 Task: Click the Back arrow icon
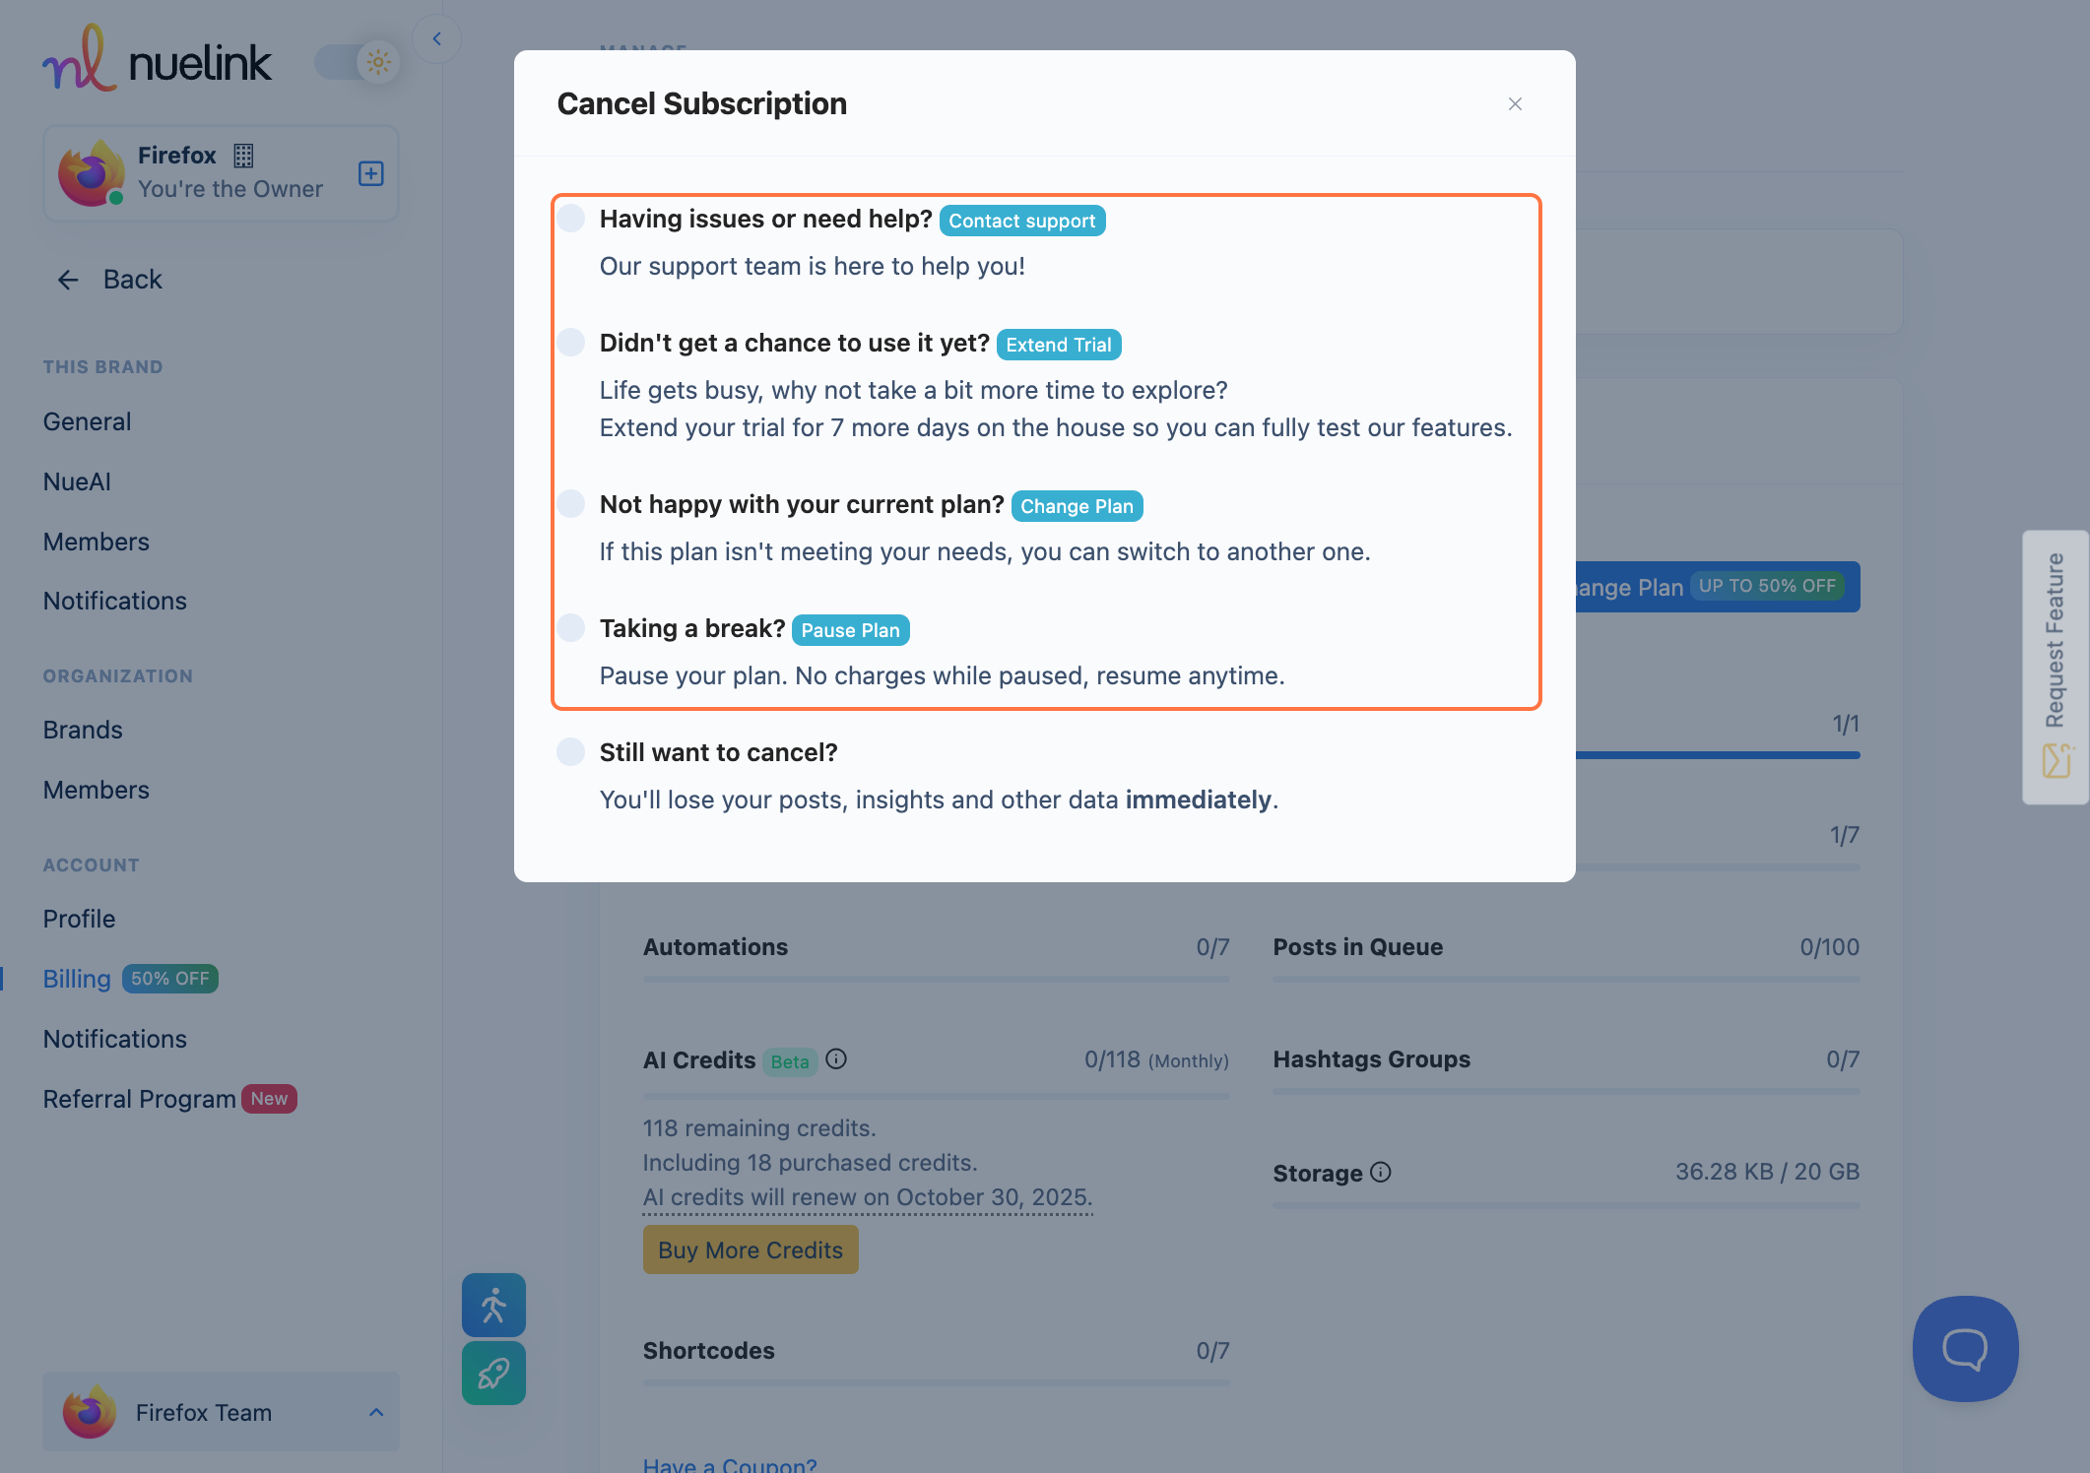tap(68, 281)
